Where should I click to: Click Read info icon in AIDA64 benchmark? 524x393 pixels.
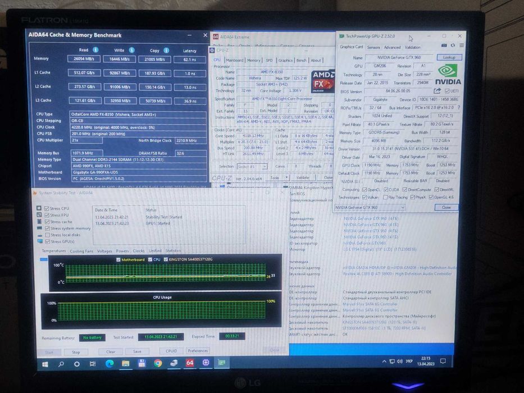[x=95, y=50]
